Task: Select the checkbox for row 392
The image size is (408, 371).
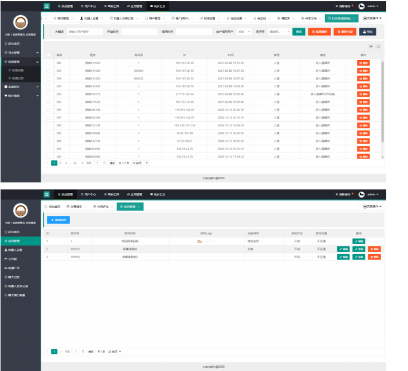Action: pos(48,94)
